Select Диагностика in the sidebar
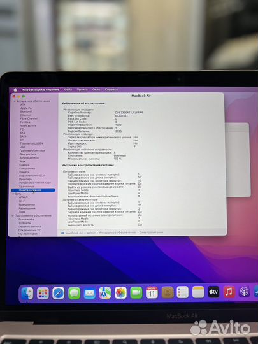 tap(28, 154)
